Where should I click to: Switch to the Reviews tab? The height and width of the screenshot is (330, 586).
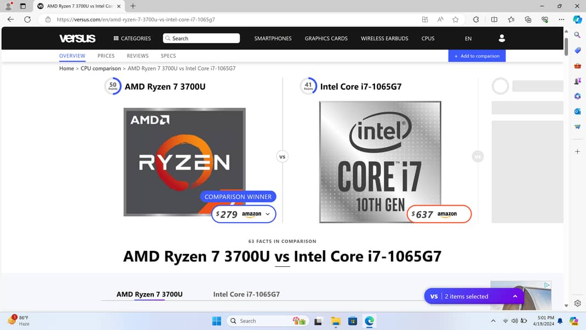(137, 56)
